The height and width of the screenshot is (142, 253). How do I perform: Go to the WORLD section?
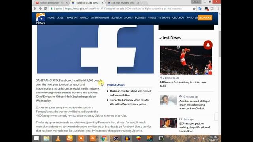84,17
